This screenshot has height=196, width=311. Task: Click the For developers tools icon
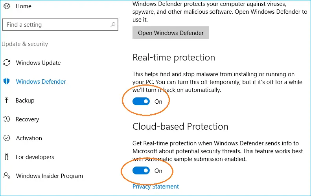click(7, 157)
